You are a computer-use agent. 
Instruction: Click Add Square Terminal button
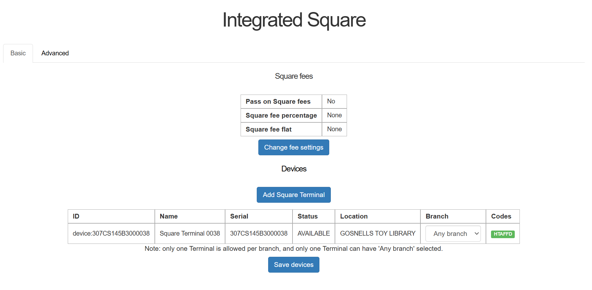click(x=294, y=195)
